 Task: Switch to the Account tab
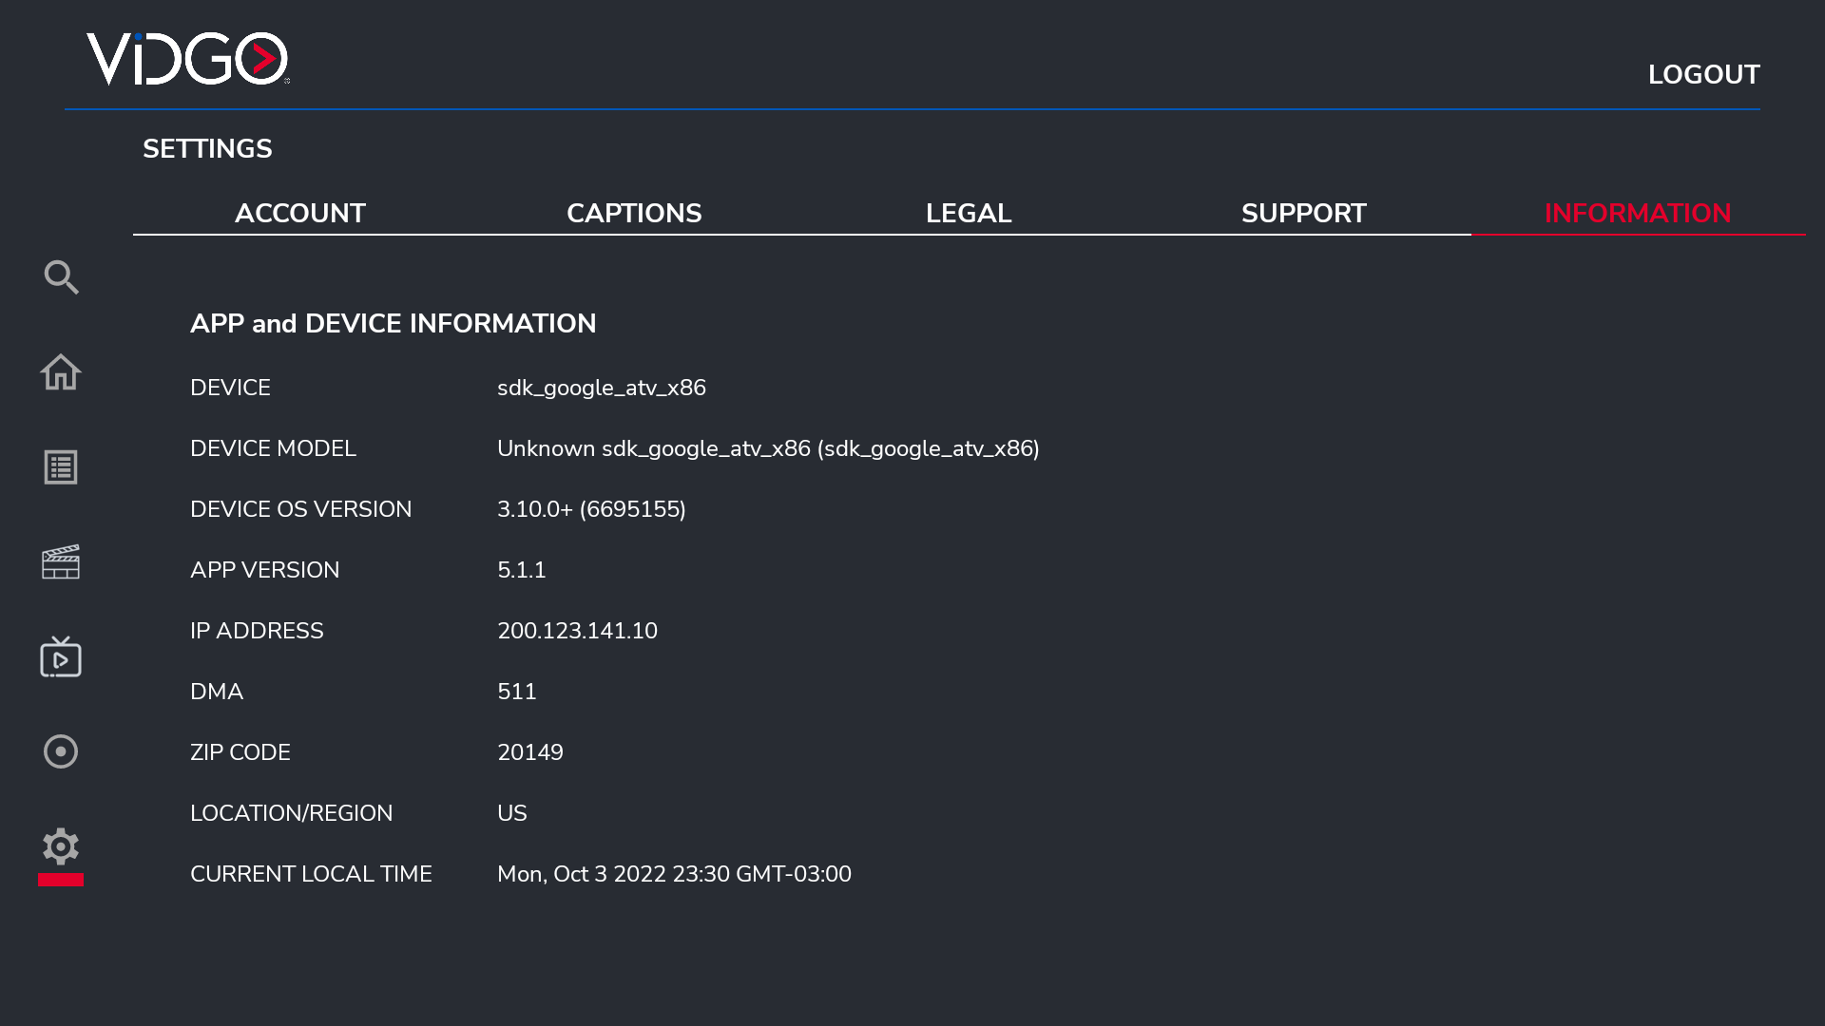click(x=300, y=213)
